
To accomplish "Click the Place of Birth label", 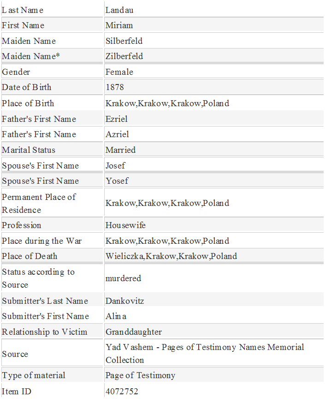I will click(28, 103).
